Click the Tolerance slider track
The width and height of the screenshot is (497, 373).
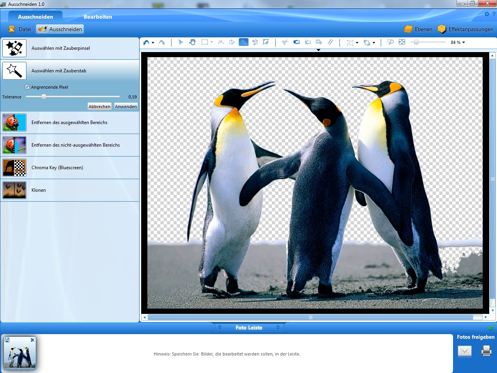73,96
